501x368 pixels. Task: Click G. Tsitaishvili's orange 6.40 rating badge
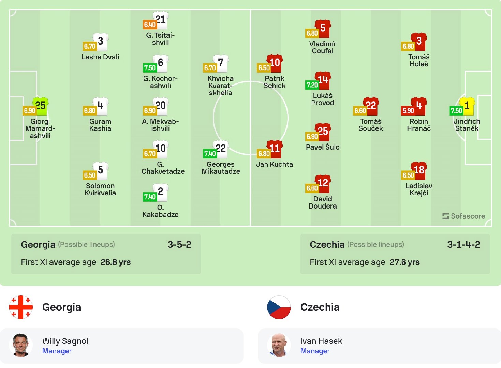149,25
